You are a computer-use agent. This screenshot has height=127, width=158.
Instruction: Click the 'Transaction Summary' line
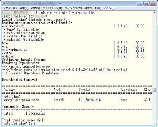coord(18,107)
